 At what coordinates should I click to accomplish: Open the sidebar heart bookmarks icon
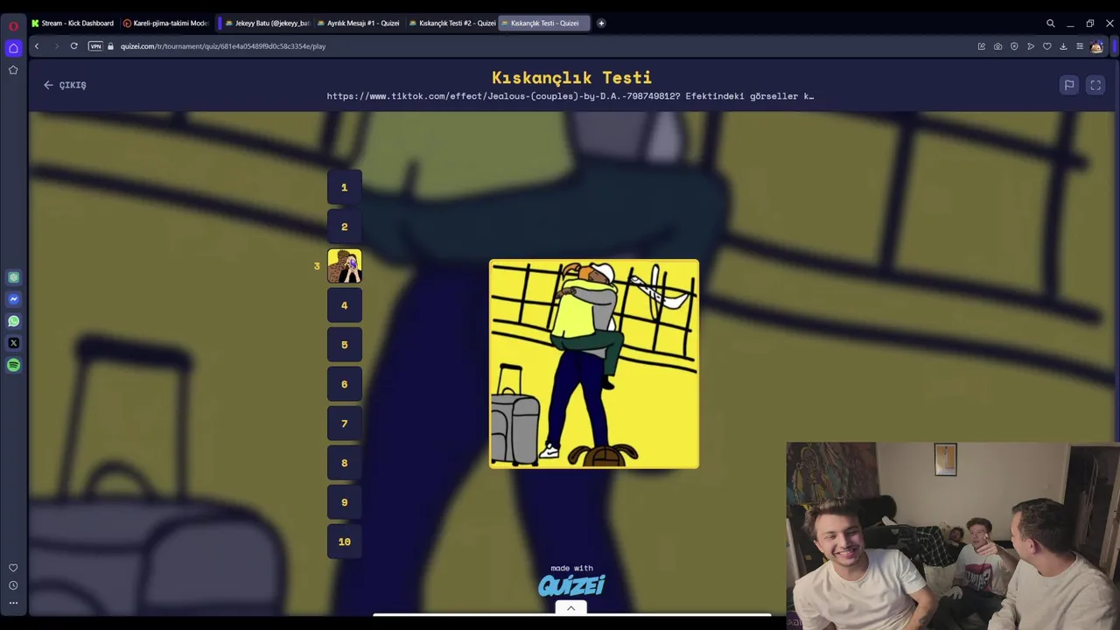13,568
